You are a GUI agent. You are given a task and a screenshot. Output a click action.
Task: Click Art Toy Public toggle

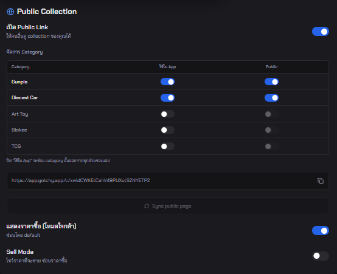click(271, 114)
